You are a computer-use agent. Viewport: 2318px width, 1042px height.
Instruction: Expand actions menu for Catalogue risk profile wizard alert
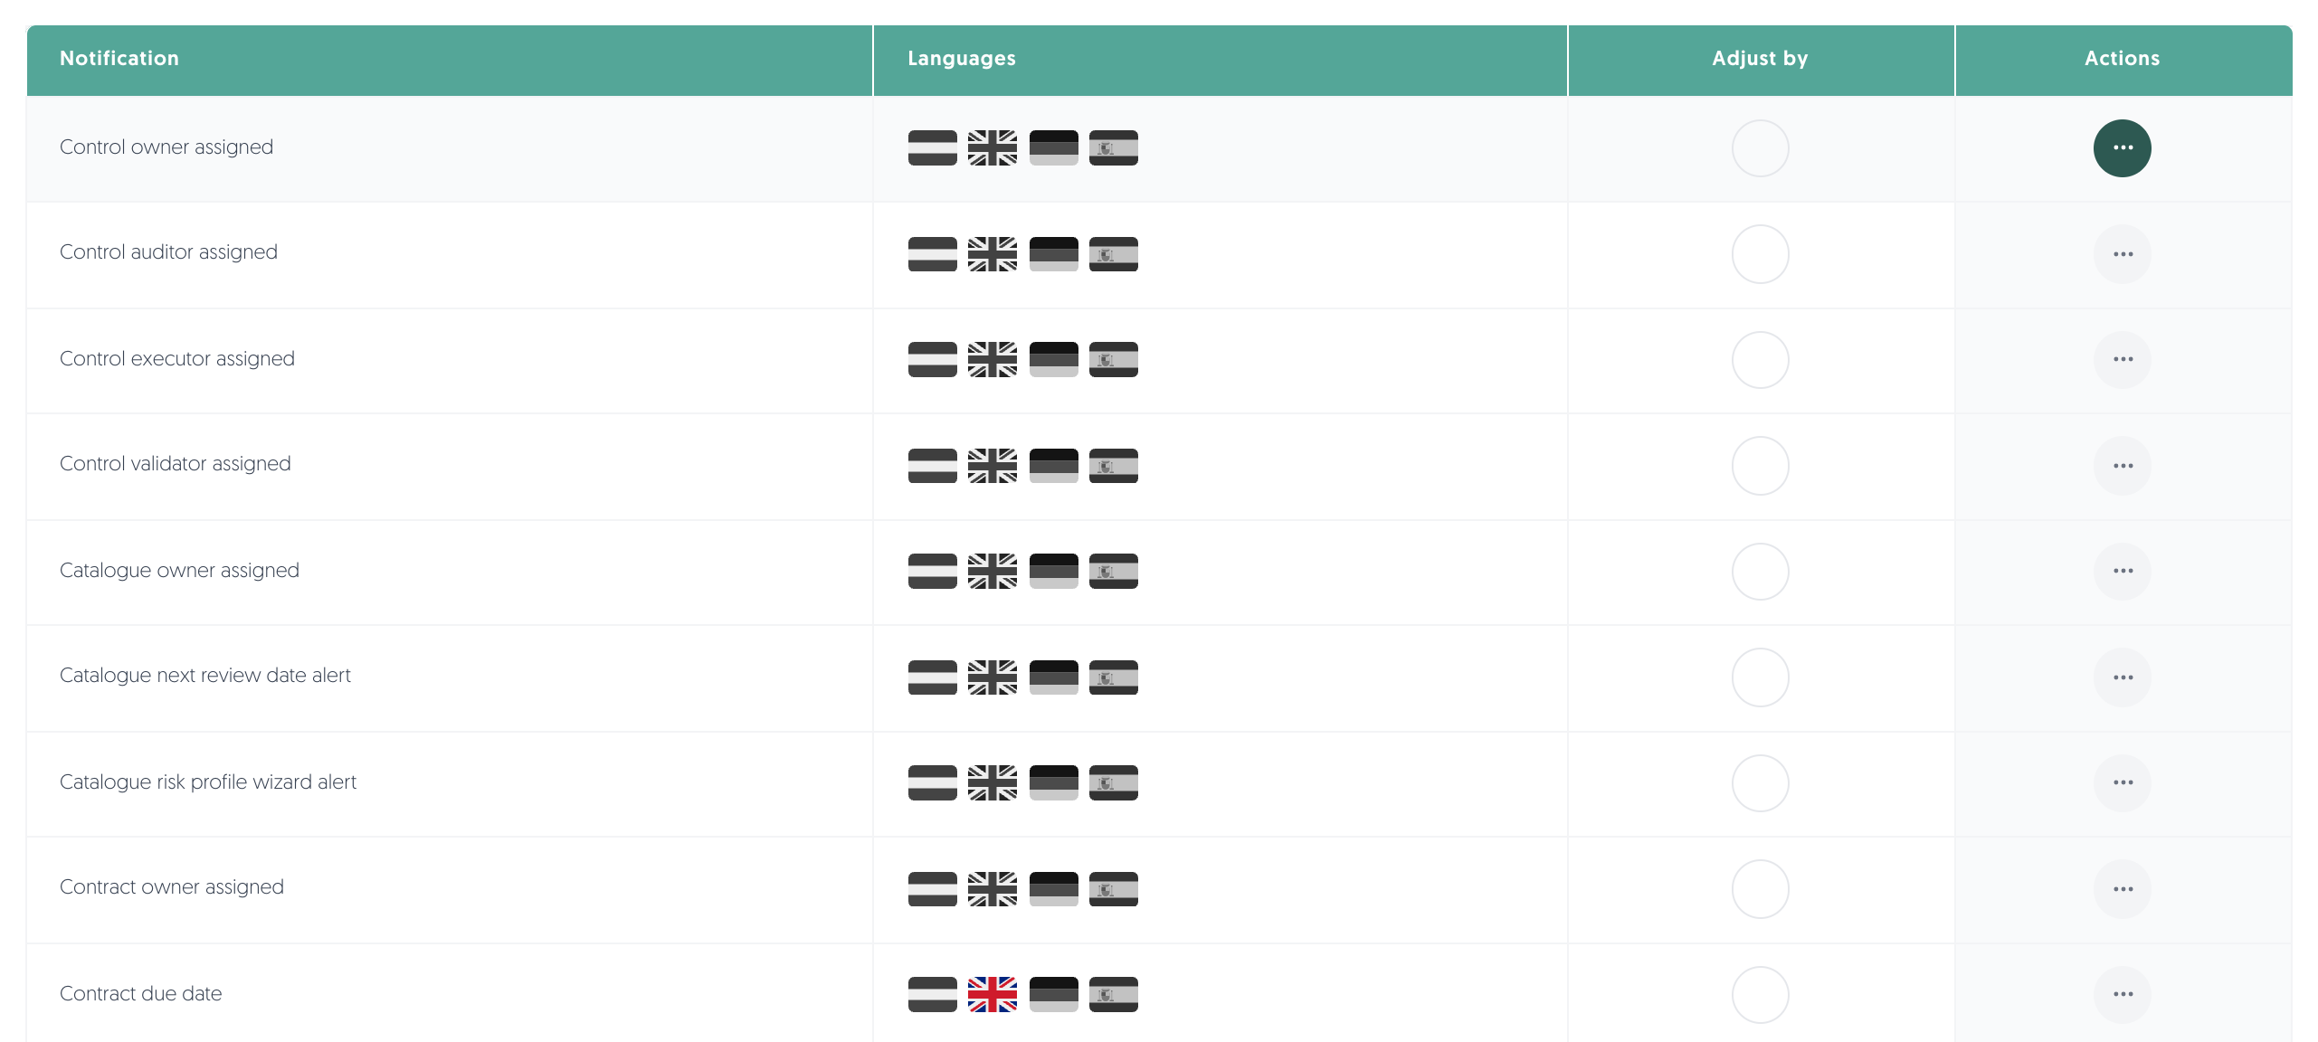point(2122,782)
